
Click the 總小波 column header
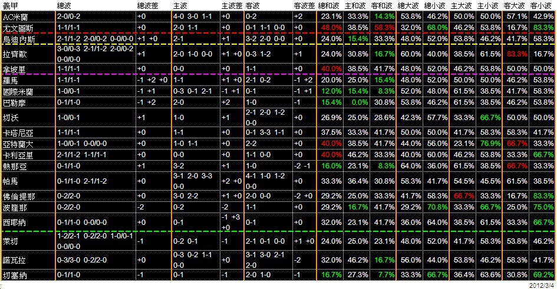(x=435, y=6)
